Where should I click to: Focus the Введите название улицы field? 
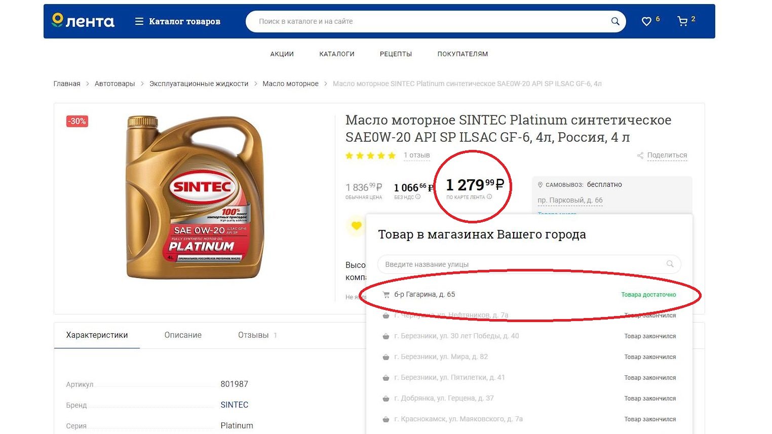click(529, 264)
